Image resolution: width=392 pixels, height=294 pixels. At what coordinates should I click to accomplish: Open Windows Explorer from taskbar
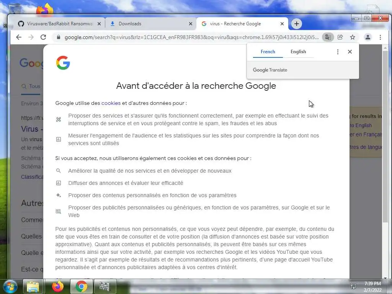point(33,287)
